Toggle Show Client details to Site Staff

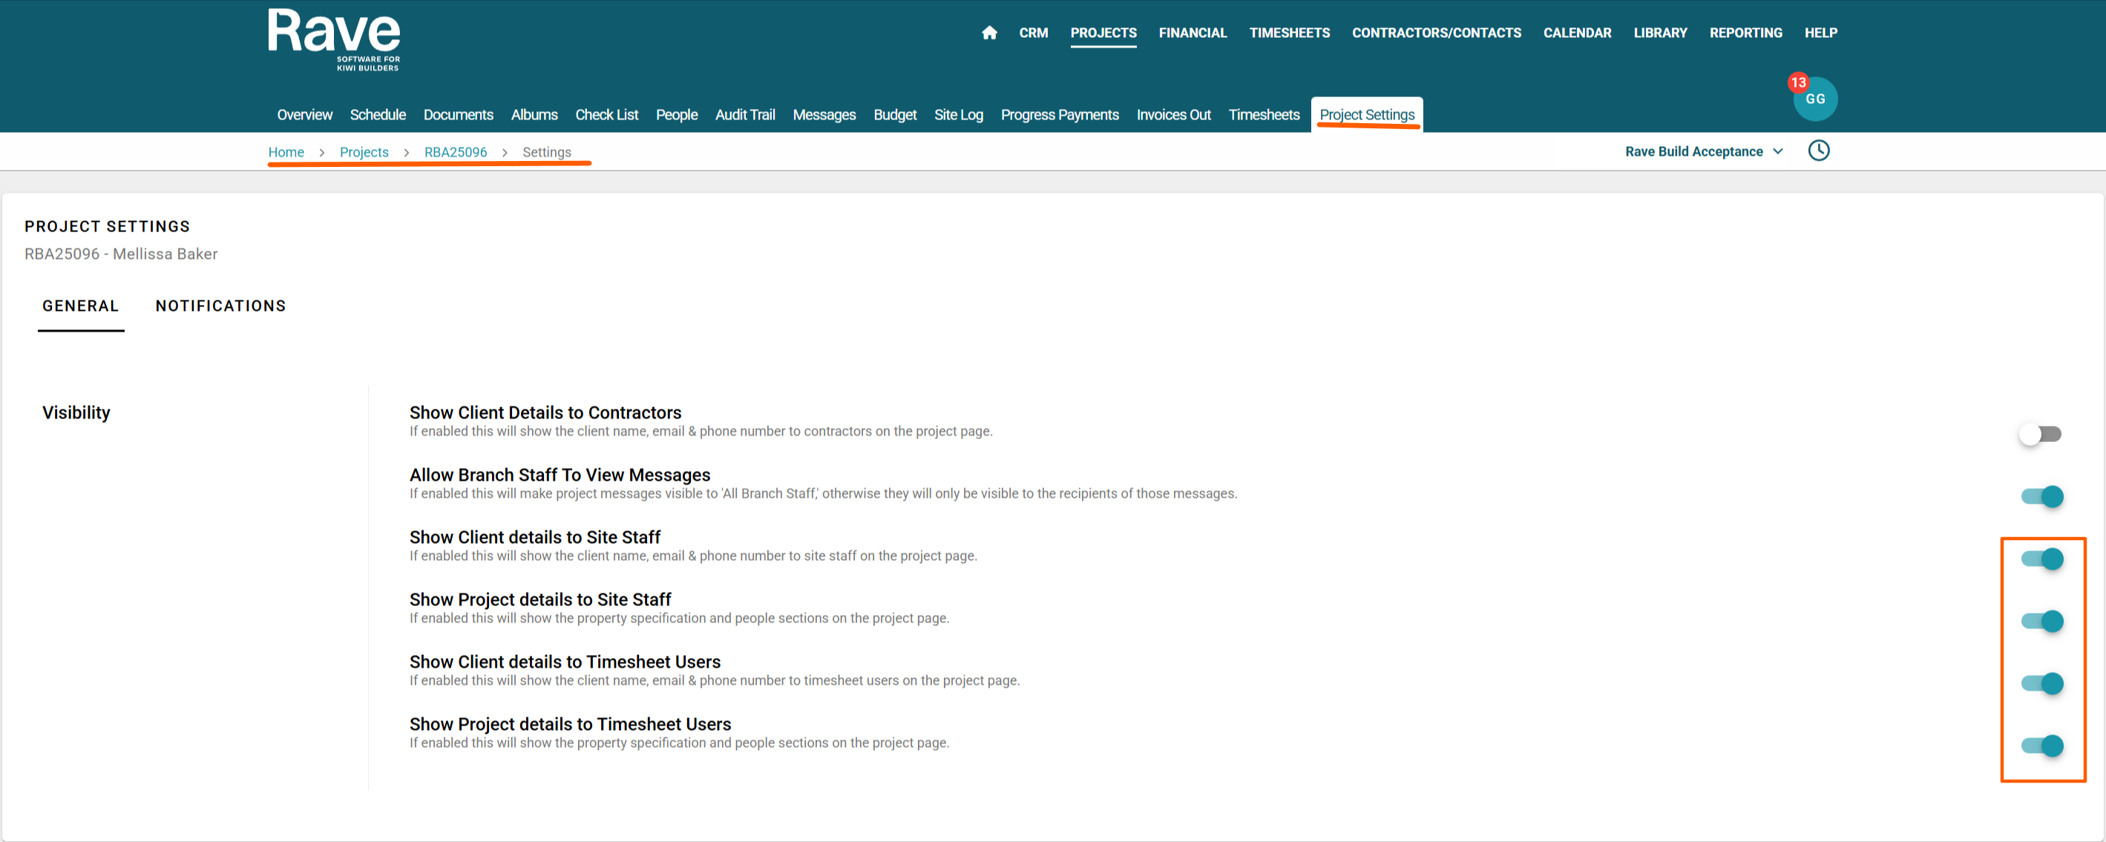(x=2042, y=559)
